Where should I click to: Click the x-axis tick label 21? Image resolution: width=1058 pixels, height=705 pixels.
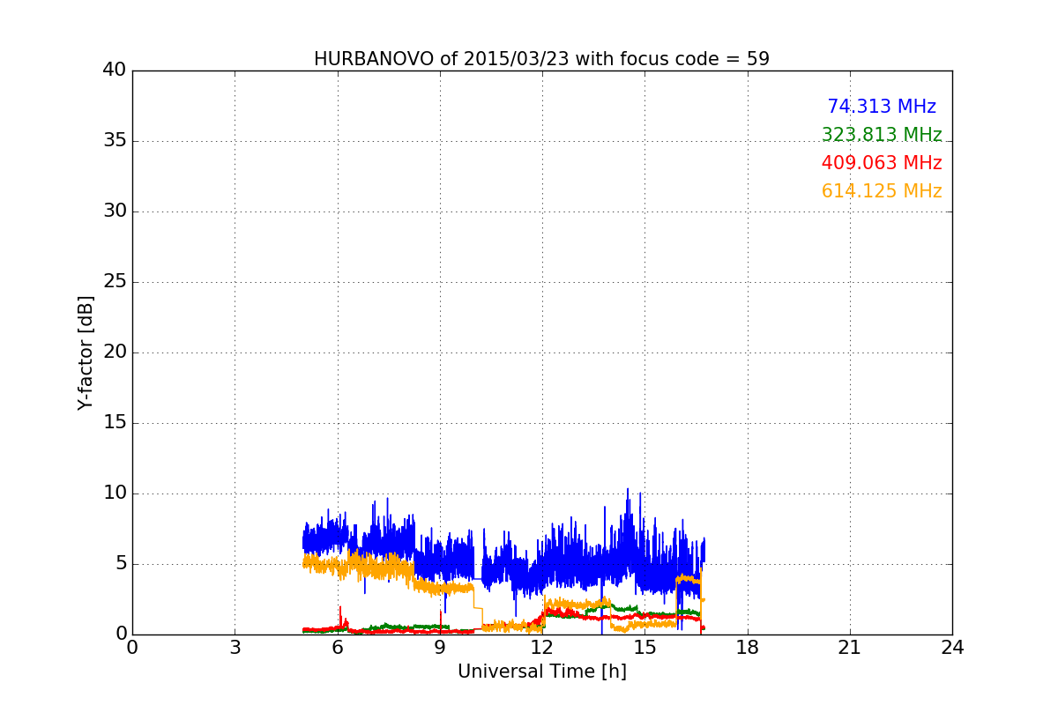(850, 647)
